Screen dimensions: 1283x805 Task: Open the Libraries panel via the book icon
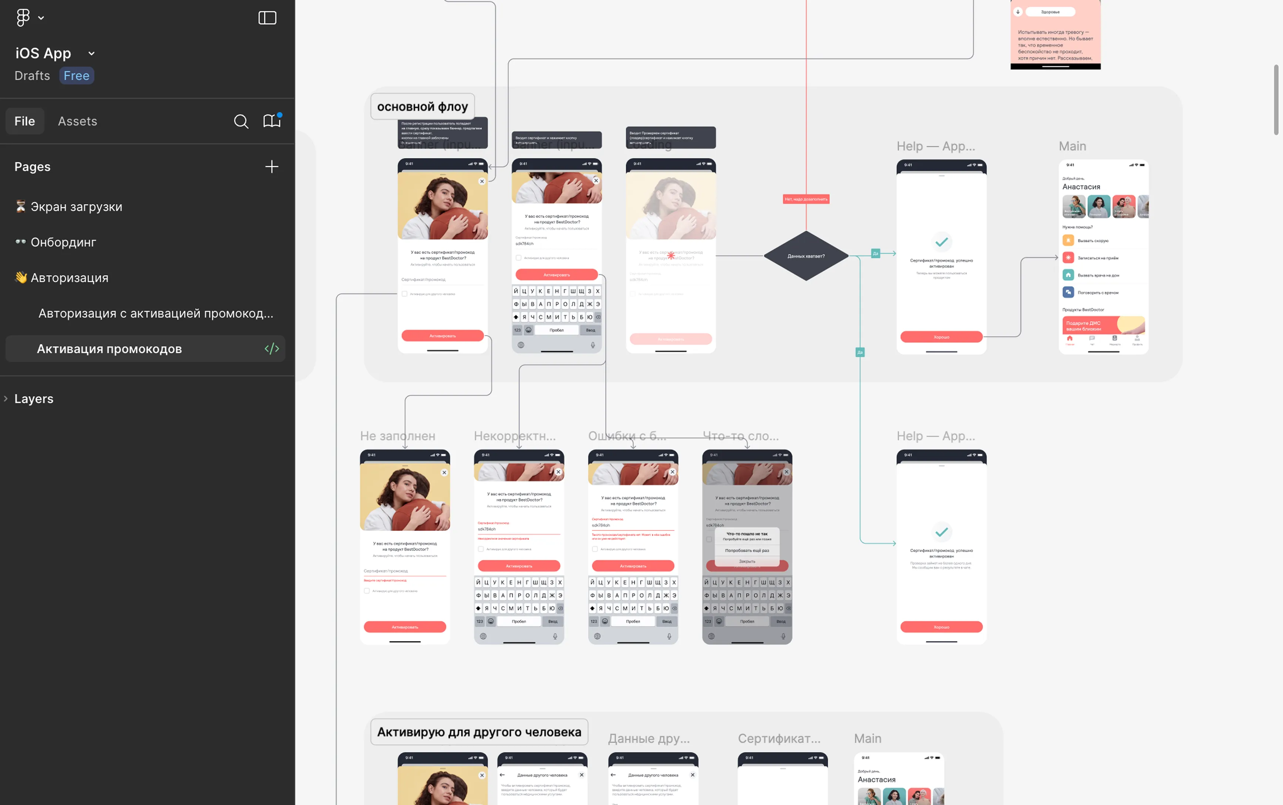click(272, 121)
